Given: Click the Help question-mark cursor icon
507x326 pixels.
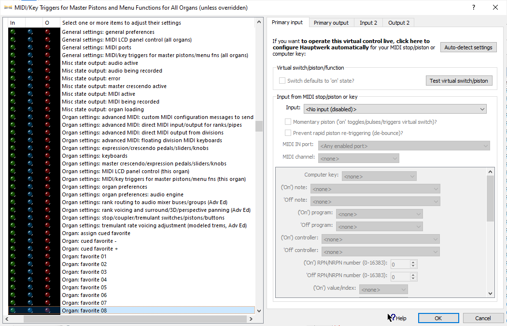Looking at the screenshot, I should (x=391, y=318).
